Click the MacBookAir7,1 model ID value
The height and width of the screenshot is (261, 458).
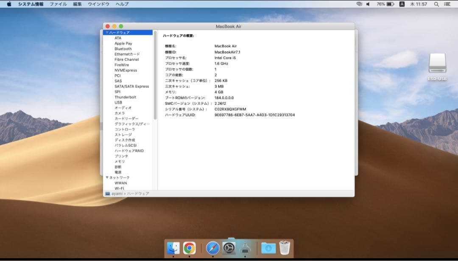click(227, 52)
